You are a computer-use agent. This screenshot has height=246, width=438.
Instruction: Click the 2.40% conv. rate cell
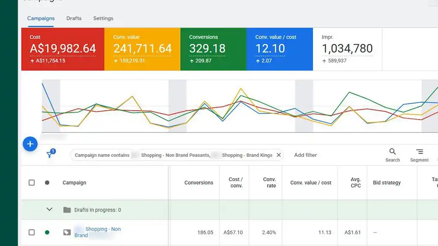269,232
